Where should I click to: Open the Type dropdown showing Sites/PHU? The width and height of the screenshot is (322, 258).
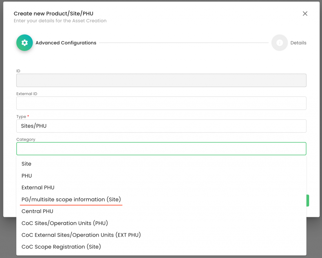click(161, 126)
